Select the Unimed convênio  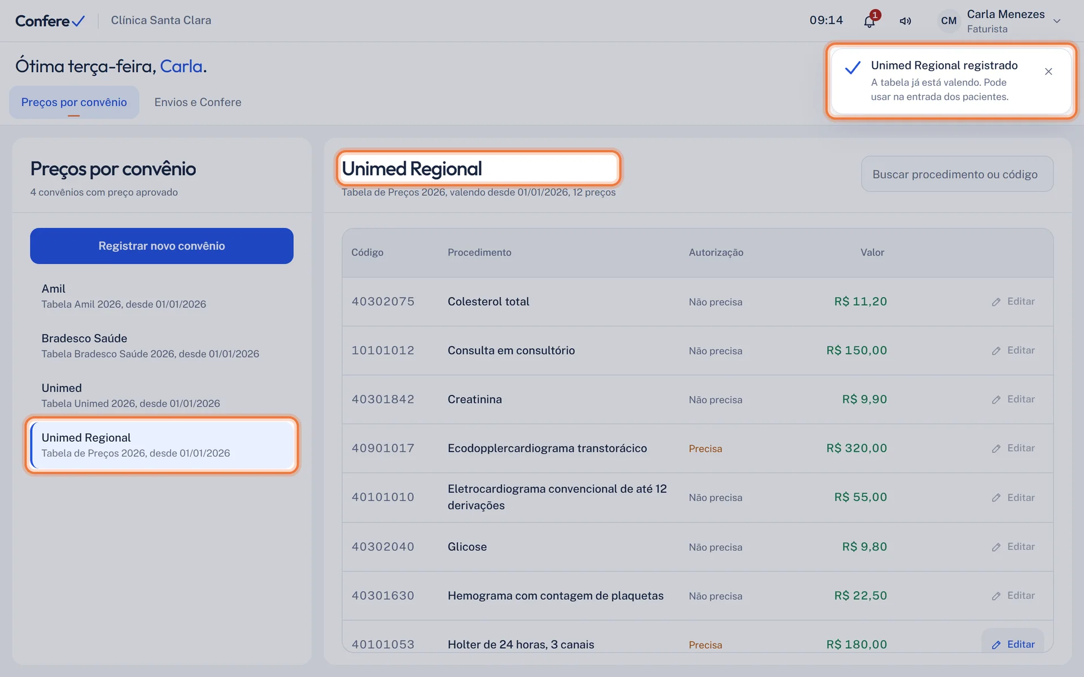161,395
